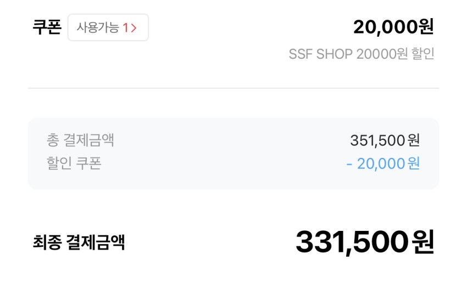Image resolution: width=467 pixels, height=283 pixels.
Task: Click the 원 symbol after 331,500
Action: 423,242
